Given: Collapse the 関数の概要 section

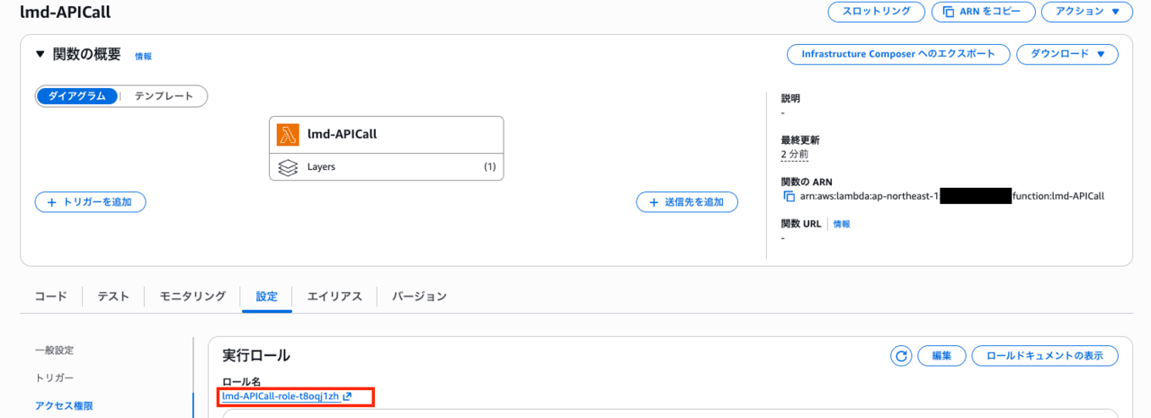Looking at the screenshot, I should tap(40, 54).
